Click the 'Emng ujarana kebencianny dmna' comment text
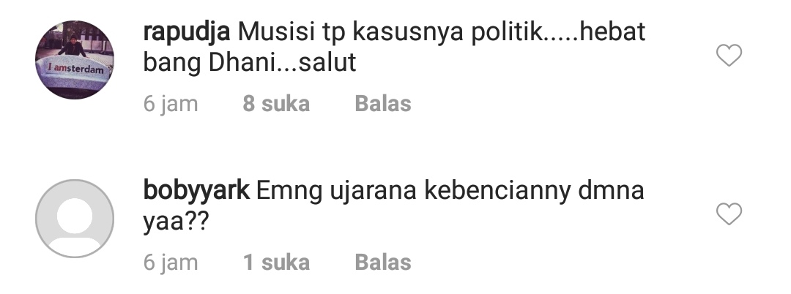The width and height of the screenshot is (791, 294). pos(450,192)
